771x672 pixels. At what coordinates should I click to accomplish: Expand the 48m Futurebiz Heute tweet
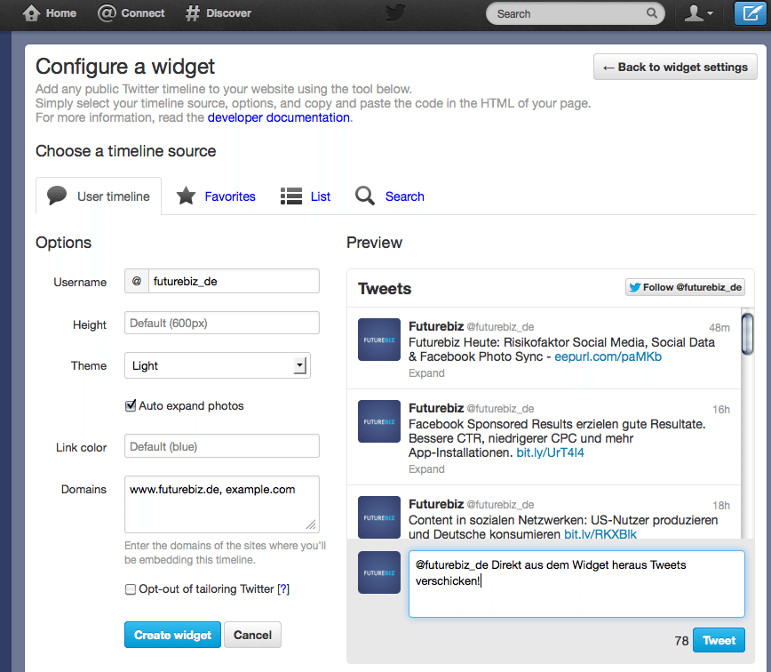[426, 373]
